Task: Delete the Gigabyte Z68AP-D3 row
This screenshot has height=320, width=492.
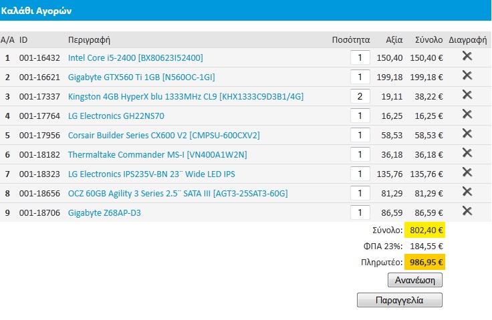Action: click(x=467, y=211)
